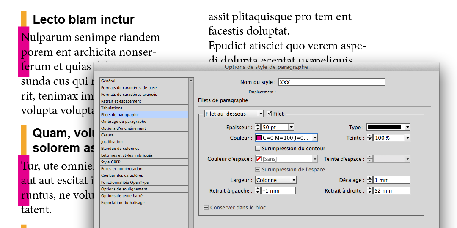This screenshot has height=228, width=457.
Task: Enable Surimpression du contour checkbox
Action: tap(258, 148)
